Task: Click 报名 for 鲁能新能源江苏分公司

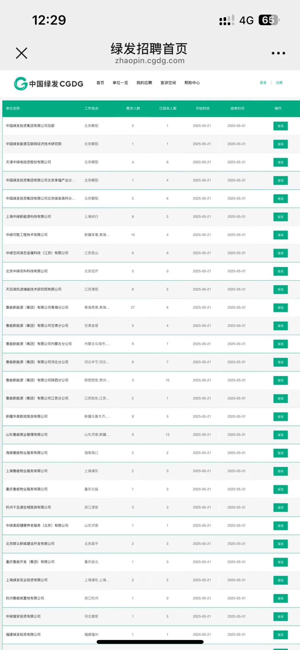Action: click(281, 399)
